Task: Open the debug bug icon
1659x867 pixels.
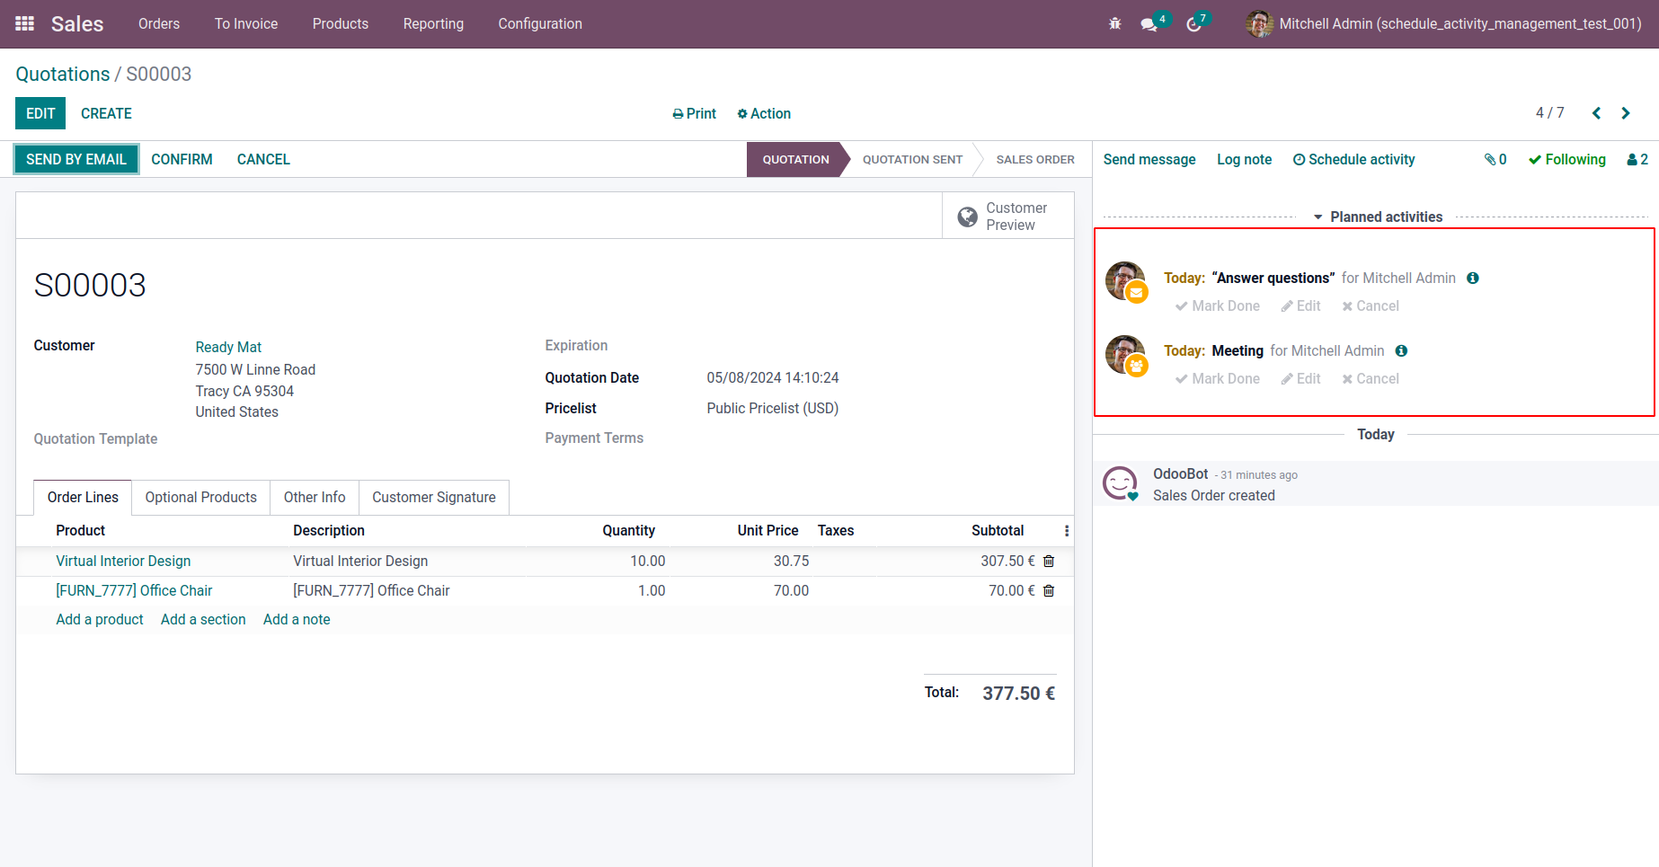Action: tap(1115, 24)
